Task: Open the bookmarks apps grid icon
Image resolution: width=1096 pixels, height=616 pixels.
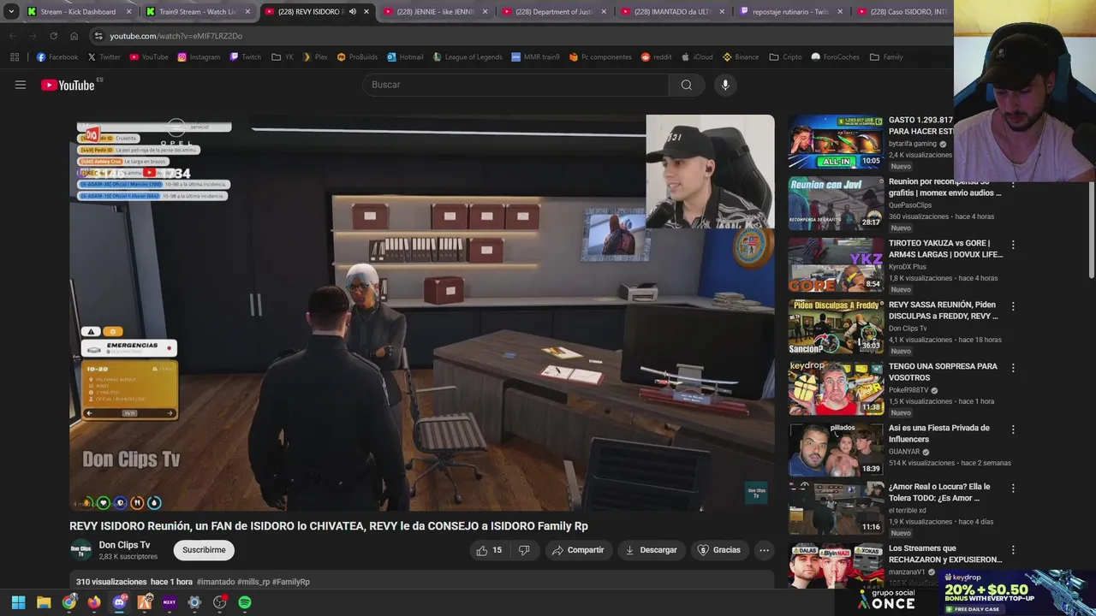Action: coord(15,57)
